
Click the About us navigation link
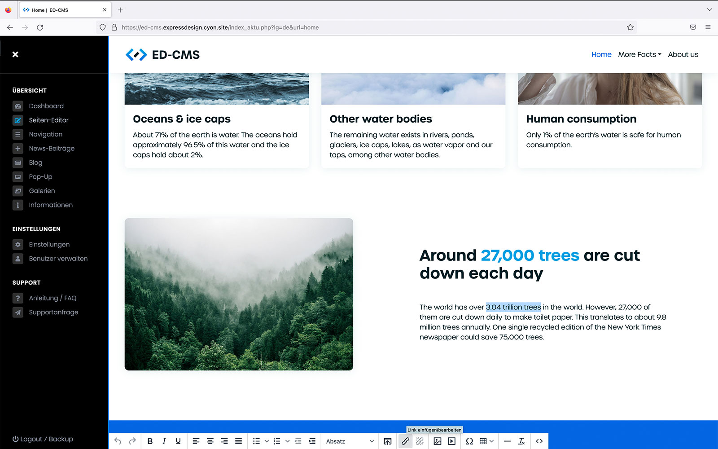pyautogui.click(x=683, y=54)
